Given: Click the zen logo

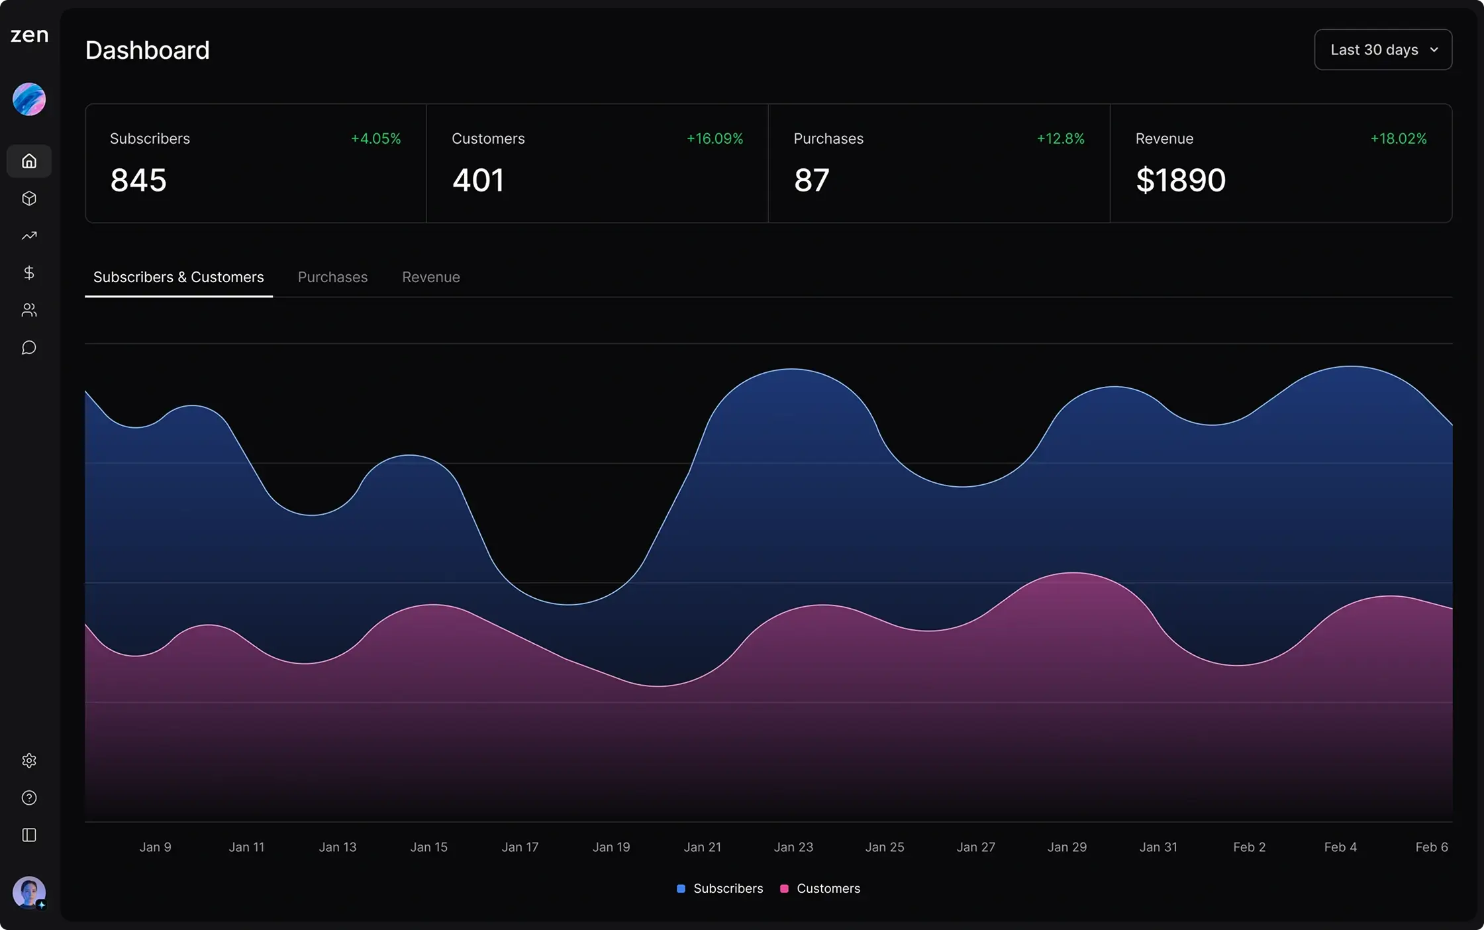Looking at the screenshot, I should (x=28, y=34).
